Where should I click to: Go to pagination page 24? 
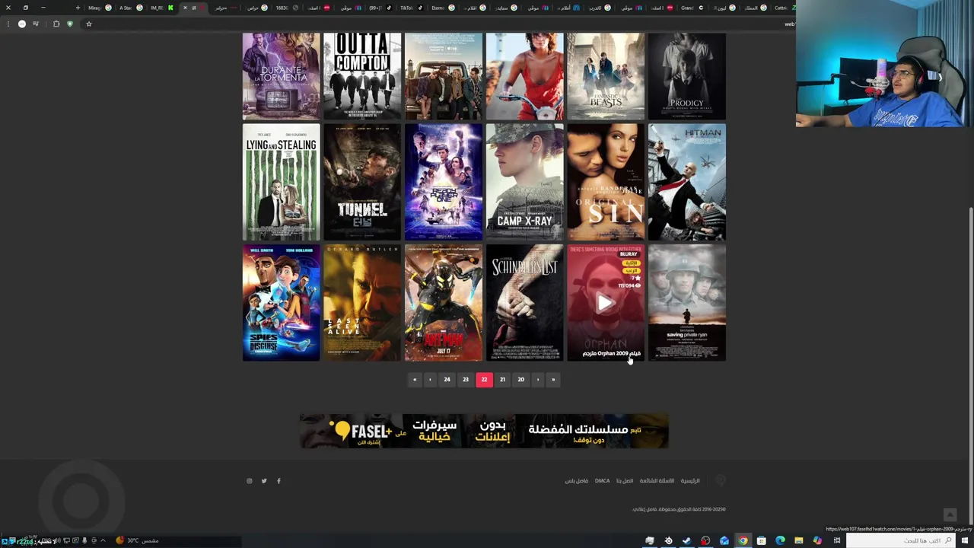coord(447,379)
